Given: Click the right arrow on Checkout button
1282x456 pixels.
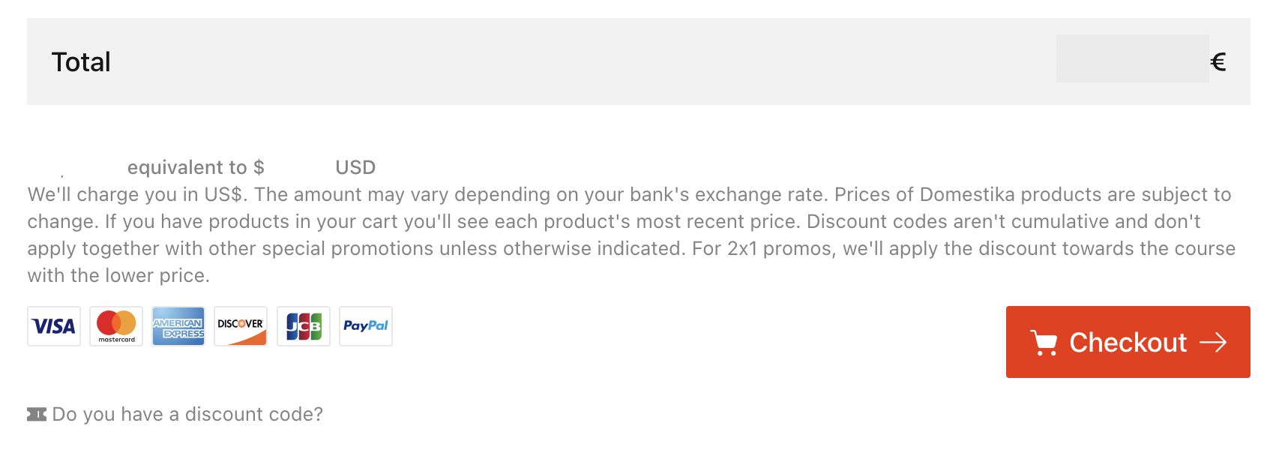Looking at the screenshot, I should (1213, 343).
